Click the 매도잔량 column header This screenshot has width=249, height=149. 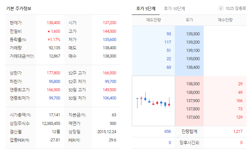coord(154,20)
